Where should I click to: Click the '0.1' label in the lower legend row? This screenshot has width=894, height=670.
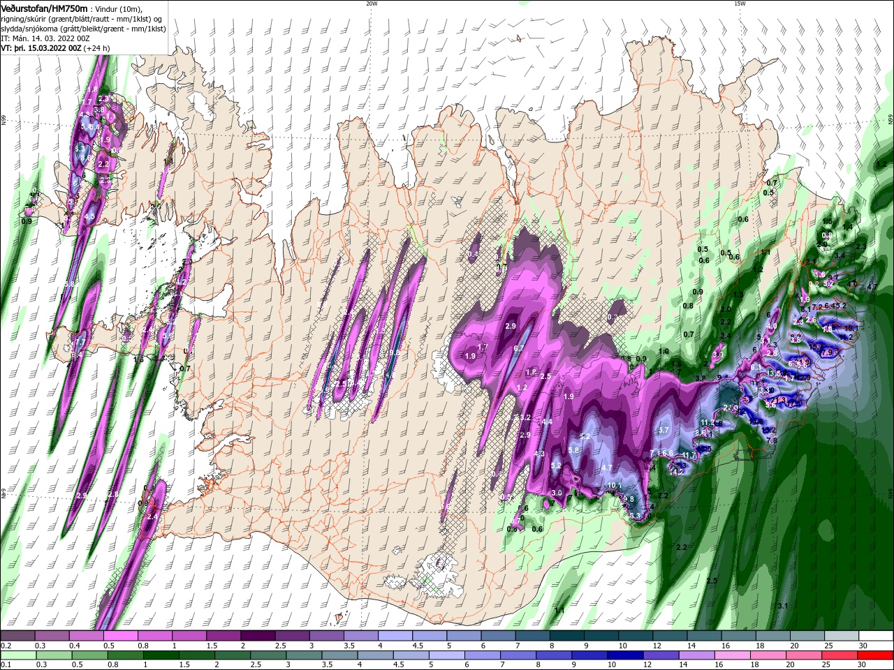pos(6,665)
